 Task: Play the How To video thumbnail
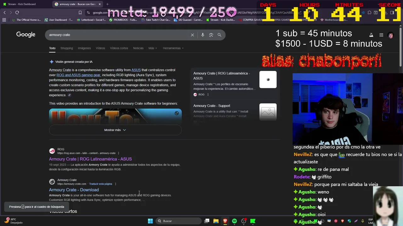pos(115,117)
